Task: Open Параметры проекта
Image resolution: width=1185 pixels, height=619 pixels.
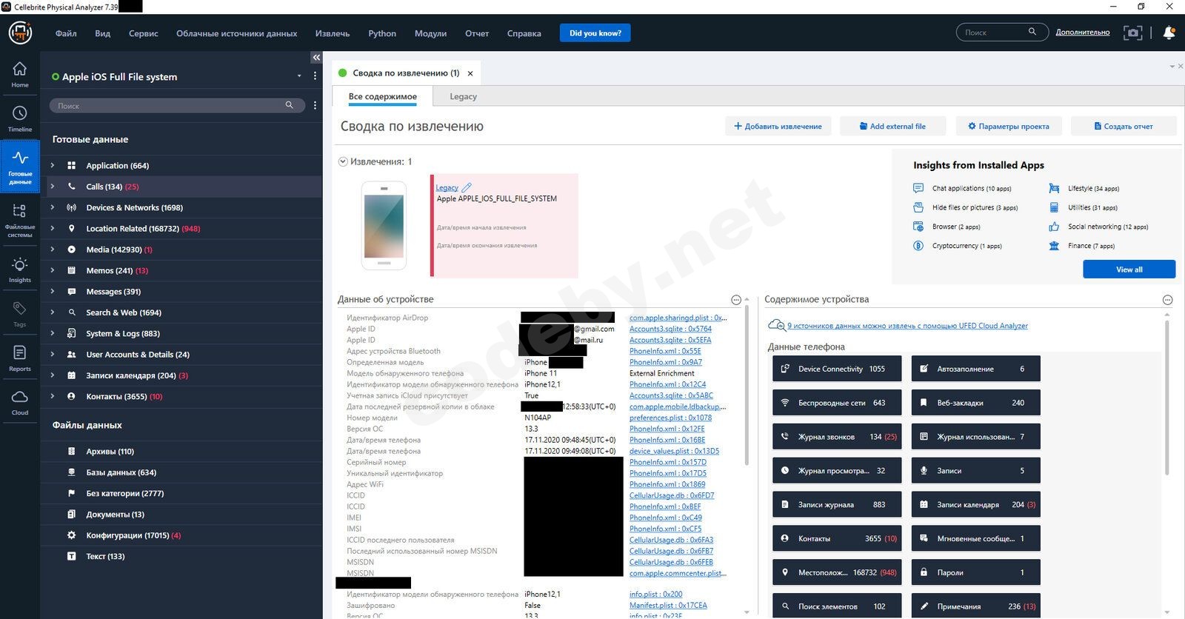Action: (1009, 126)
